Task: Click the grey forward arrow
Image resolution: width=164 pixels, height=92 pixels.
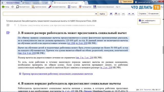Action: [13, 7]
